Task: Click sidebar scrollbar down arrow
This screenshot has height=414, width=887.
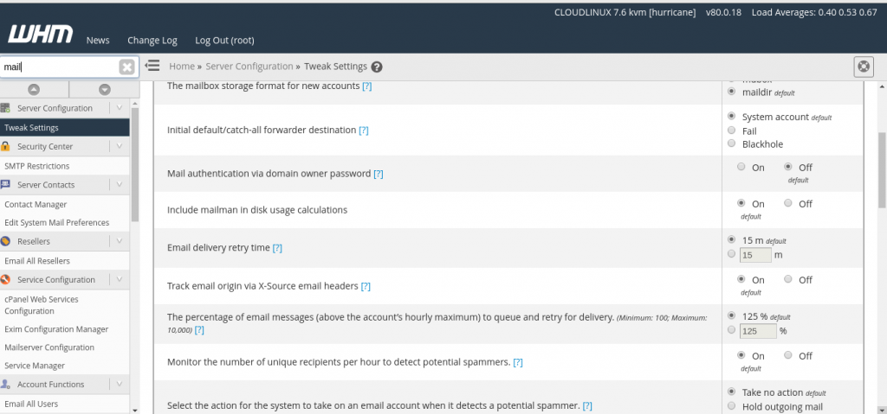Action: coord(134,410)
